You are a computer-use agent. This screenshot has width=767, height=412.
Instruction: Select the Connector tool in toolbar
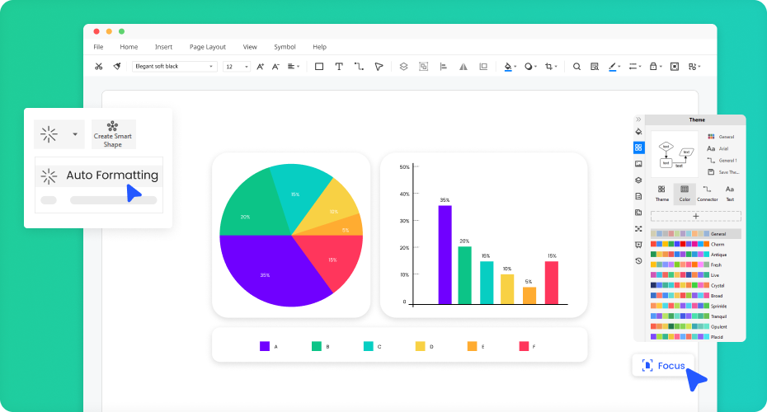[359, 66]
